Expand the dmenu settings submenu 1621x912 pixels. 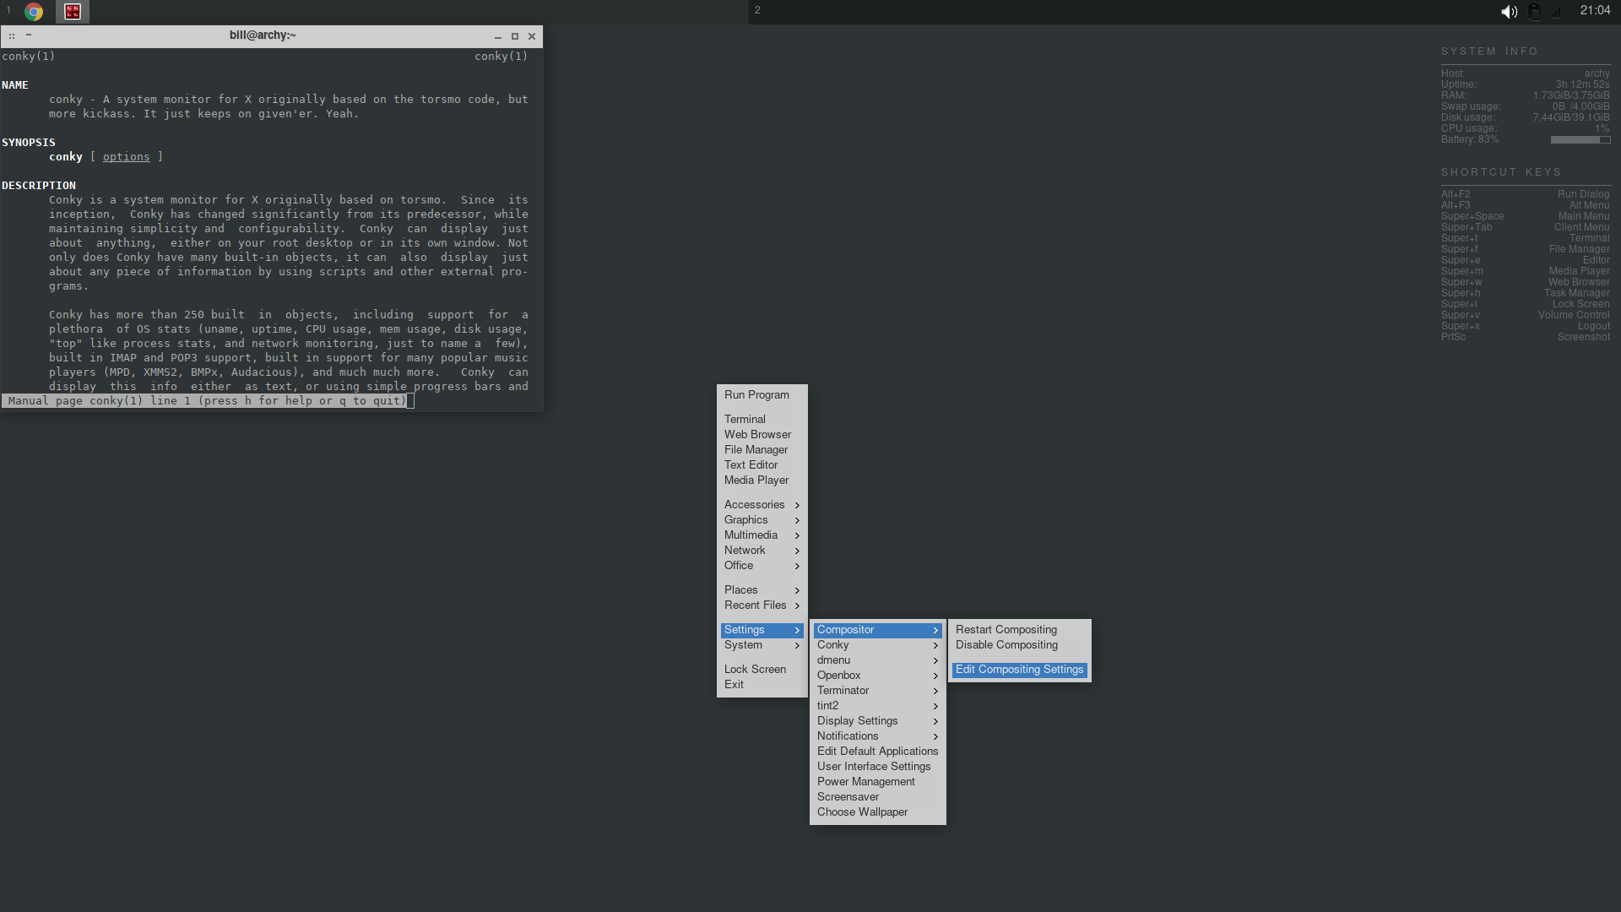coord(877,660)
